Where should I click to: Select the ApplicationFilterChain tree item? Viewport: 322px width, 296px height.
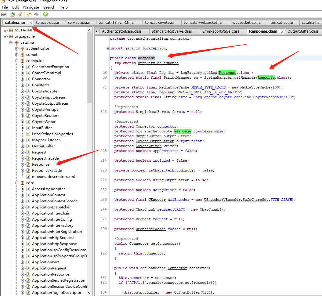pyautogui.click(x=51, y=214)
